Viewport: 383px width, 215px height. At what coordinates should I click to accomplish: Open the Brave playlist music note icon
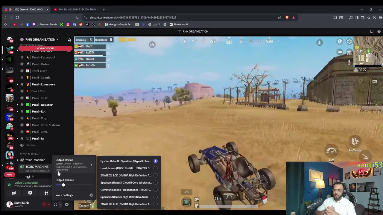click(351, 18)
